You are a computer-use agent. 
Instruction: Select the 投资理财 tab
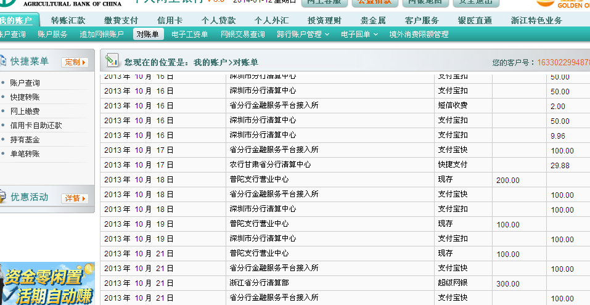324,20
